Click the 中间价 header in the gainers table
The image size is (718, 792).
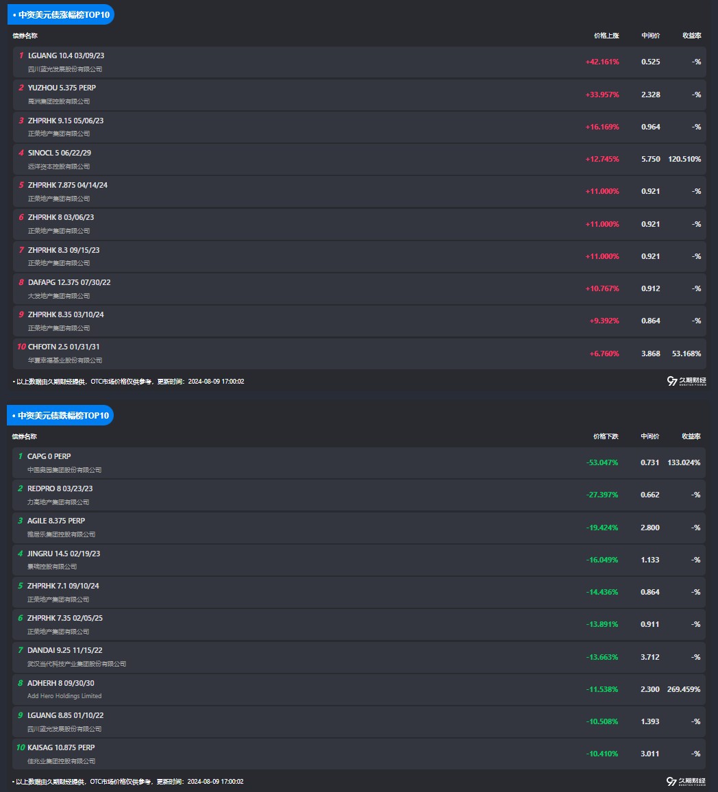650,35
